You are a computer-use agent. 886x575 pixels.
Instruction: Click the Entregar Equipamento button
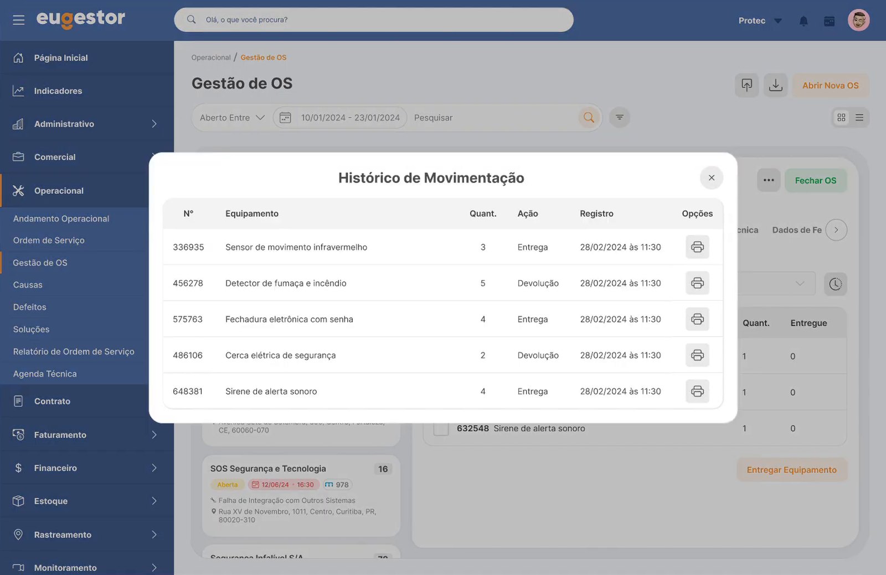tap(791, 470)
